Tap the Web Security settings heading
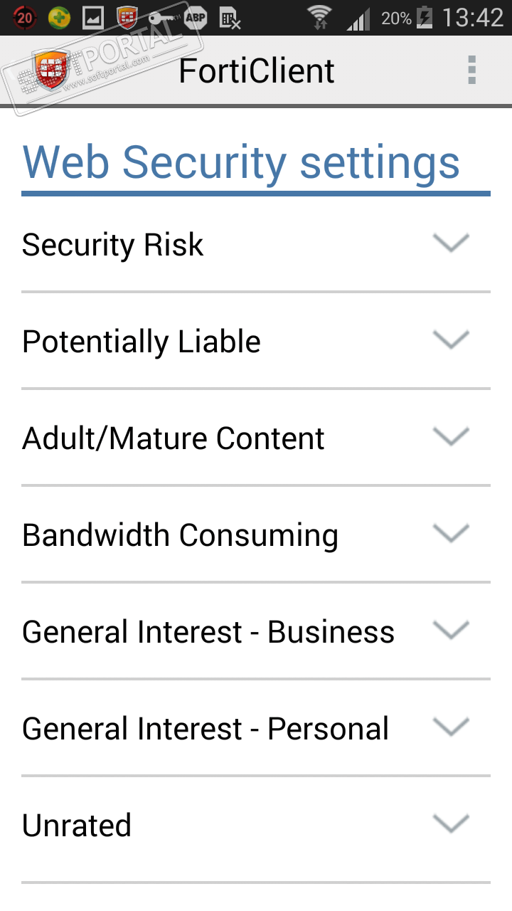This screenshot has height=911, width=512. point(242,162)
